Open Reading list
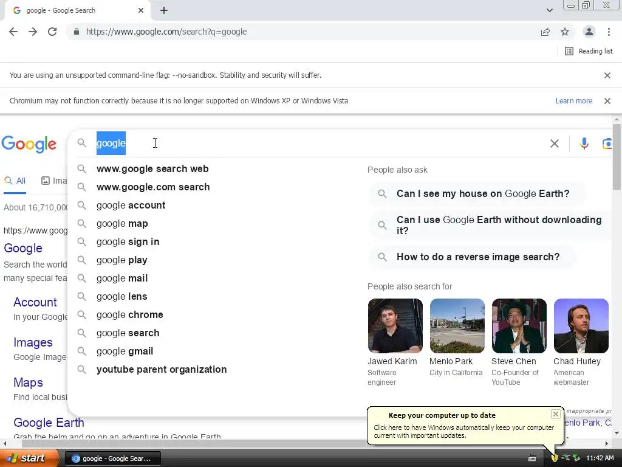Image resolution: width=622 pixels, height=467 pixels. click(589, 51)
